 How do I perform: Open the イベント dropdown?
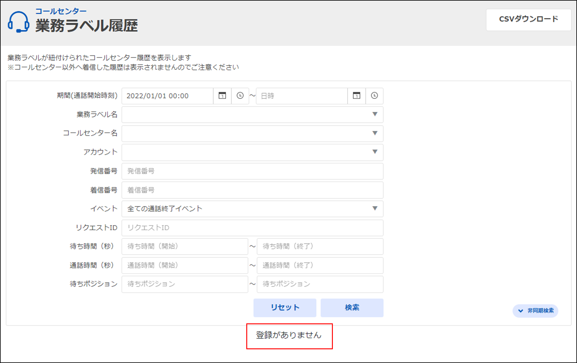click(252, 209)
